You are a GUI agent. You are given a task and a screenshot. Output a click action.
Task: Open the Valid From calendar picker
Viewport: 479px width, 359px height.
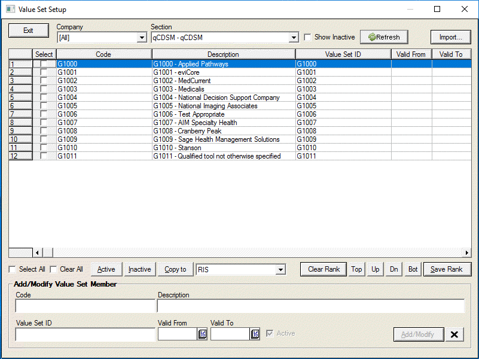202,334
